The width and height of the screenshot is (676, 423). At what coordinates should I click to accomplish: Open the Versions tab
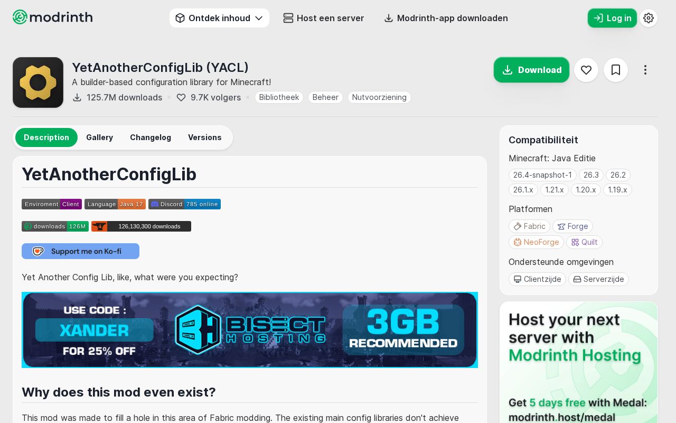(205, 137)
